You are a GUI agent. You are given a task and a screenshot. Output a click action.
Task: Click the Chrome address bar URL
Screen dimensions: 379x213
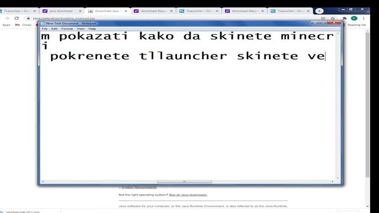click(64, 18)
